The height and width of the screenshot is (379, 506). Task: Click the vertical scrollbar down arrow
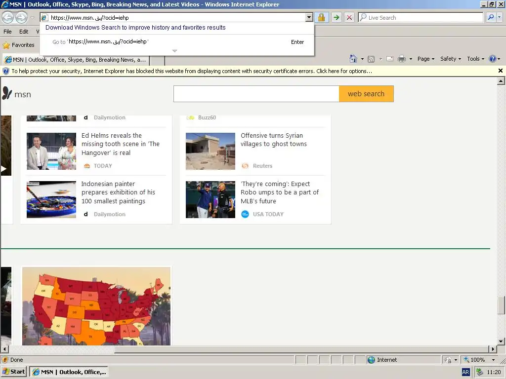(501, 341)
